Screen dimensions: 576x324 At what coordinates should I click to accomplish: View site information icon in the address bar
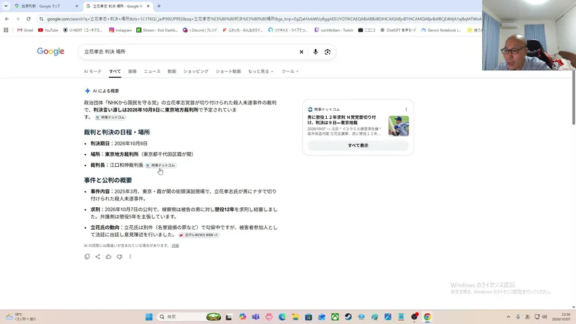(x=41, y=19)
